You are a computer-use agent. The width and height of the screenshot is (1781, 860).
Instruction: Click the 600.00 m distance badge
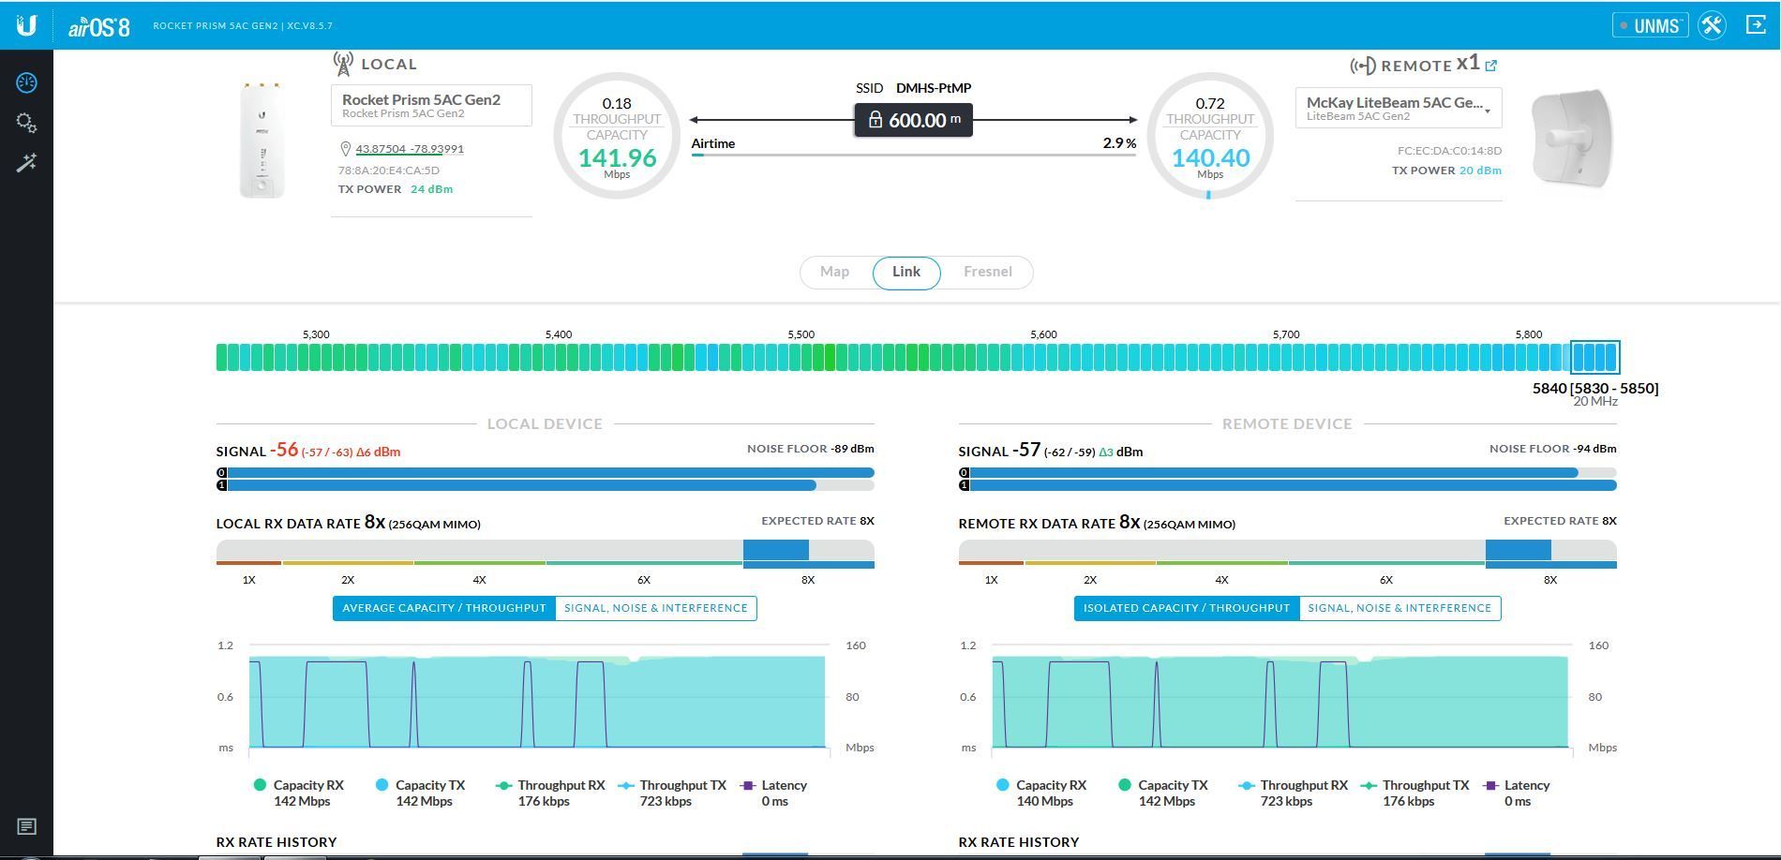tap(913, 120)
